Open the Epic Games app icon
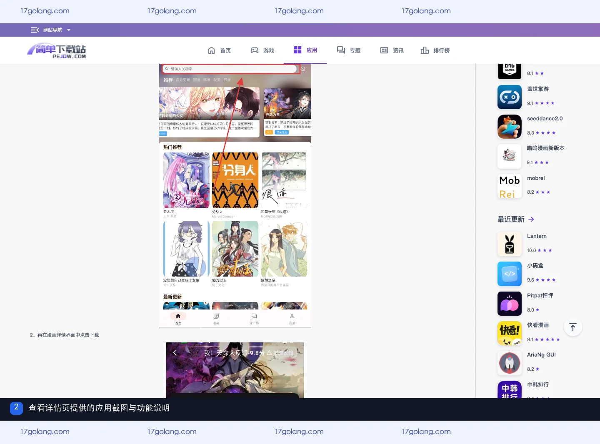The height and width of the screenshot is (444, 600). 510,71
